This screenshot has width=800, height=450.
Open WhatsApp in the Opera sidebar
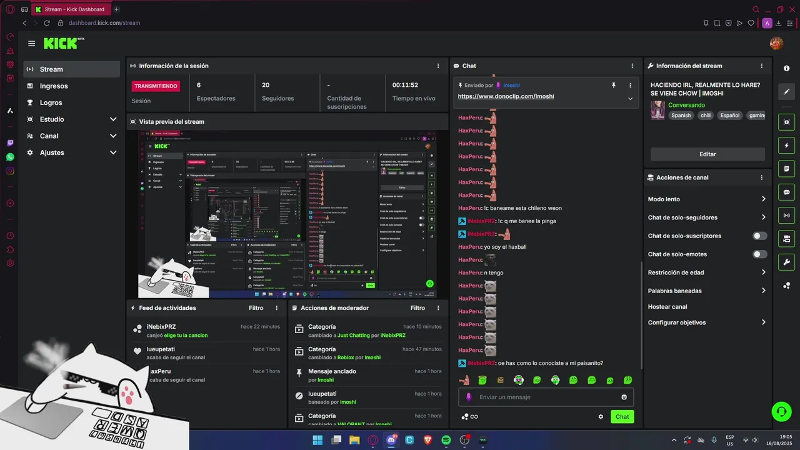pos(10,157)
